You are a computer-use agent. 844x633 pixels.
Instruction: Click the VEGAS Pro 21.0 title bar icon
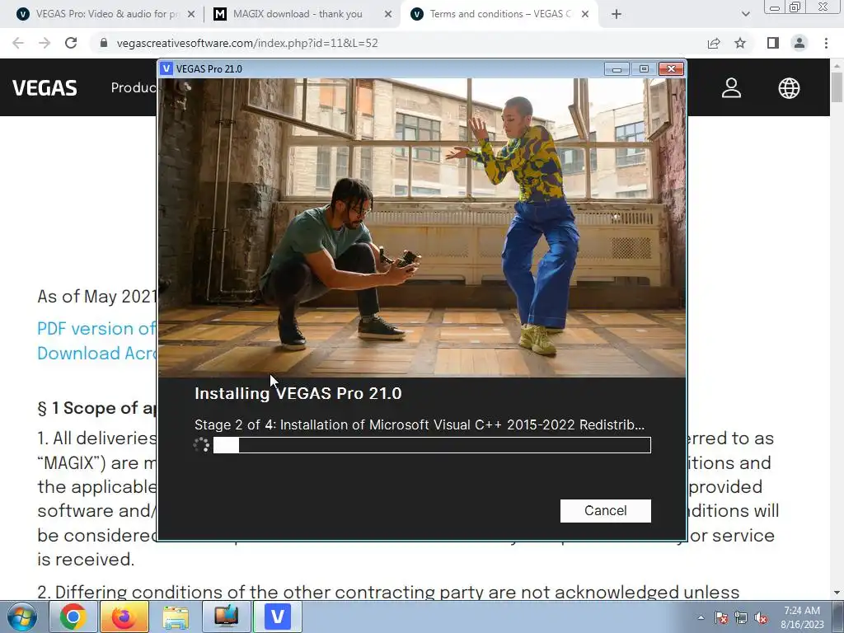pyautogui.click(x=166, y=69)
